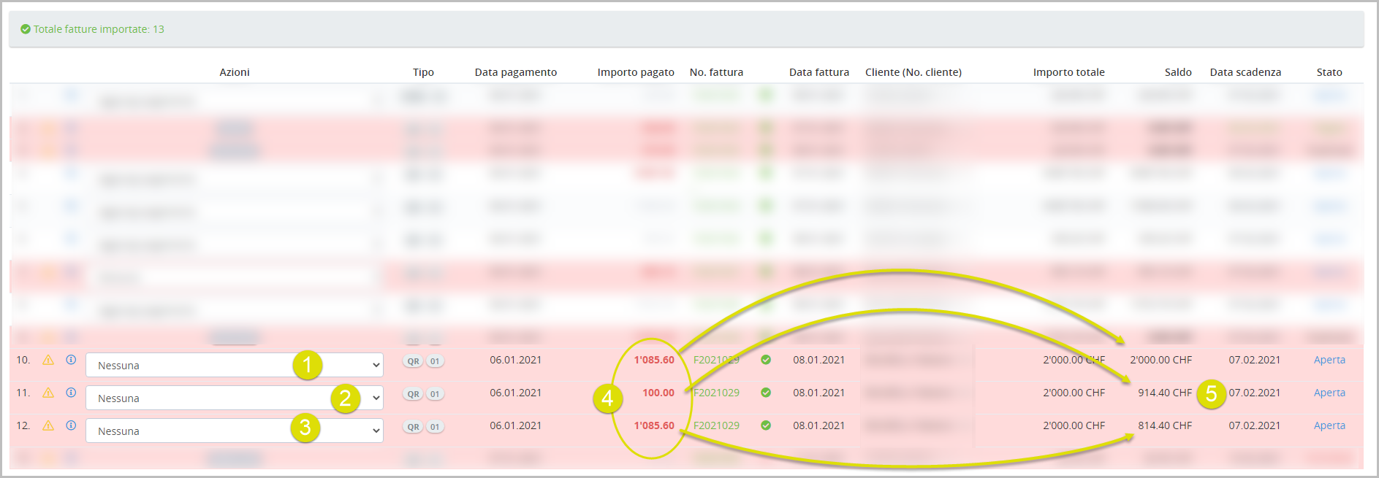Viewport: 1379px width, 478px height.
Task: Click the QR type badge in row 12
Action: 414,427
